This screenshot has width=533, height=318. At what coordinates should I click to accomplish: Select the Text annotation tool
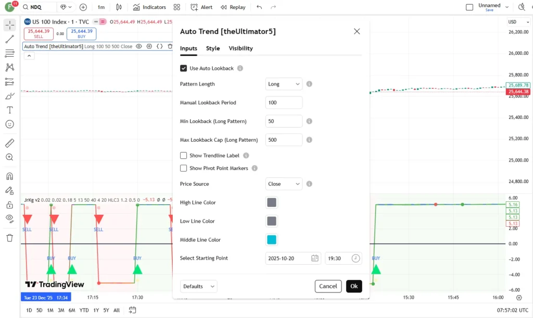[9, 110]
